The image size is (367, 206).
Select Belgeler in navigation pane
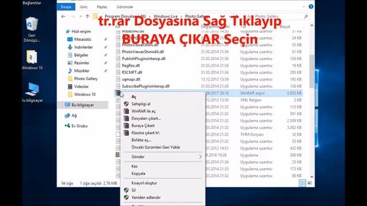tap(81, 55)
